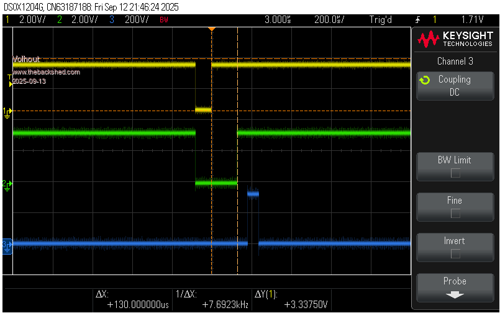This screenshot has height=313, width=500.
Task: Select the channel 3 blue ground marker
Action: coord(7,244)
